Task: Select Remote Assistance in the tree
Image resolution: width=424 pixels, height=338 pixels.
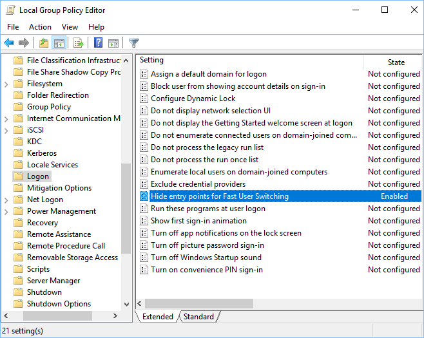Action: (x=59, y=234)
